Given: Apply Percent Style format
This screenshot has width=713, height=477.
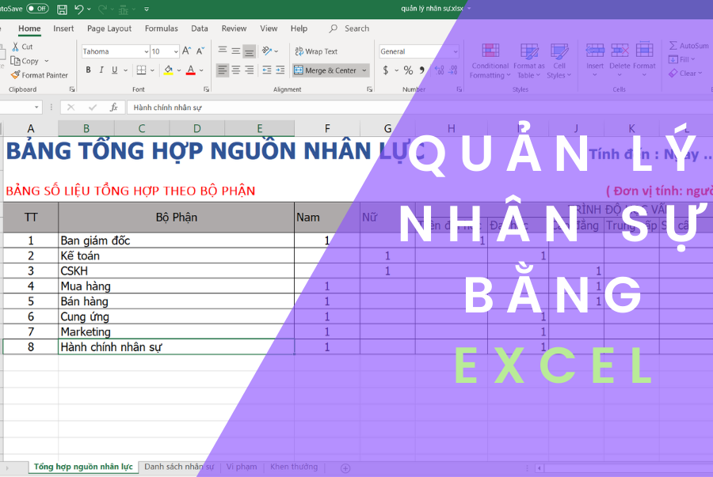Looking at the screenshot, I should point(408,70).
